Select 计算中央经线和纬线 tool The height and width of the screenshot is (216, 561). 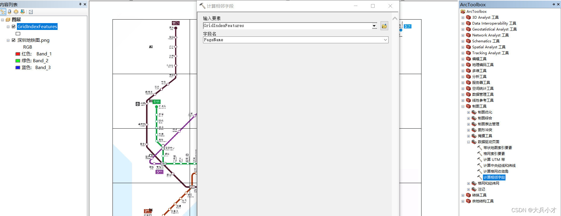pos(500,166)
